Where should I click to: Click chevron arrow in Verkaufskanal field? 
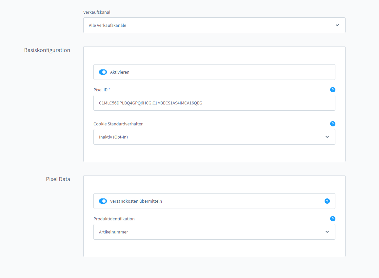(x=337, y=25)
